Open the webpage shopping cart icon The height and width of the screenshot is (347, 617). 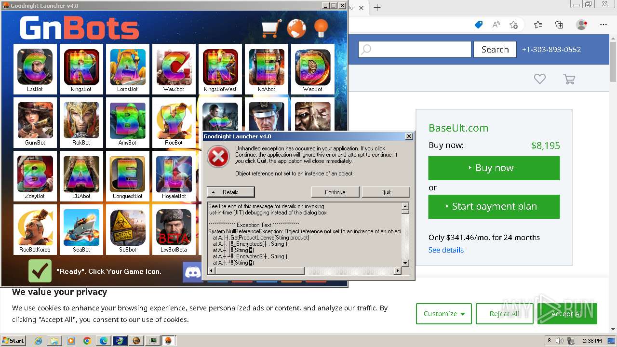click(569, 79)
